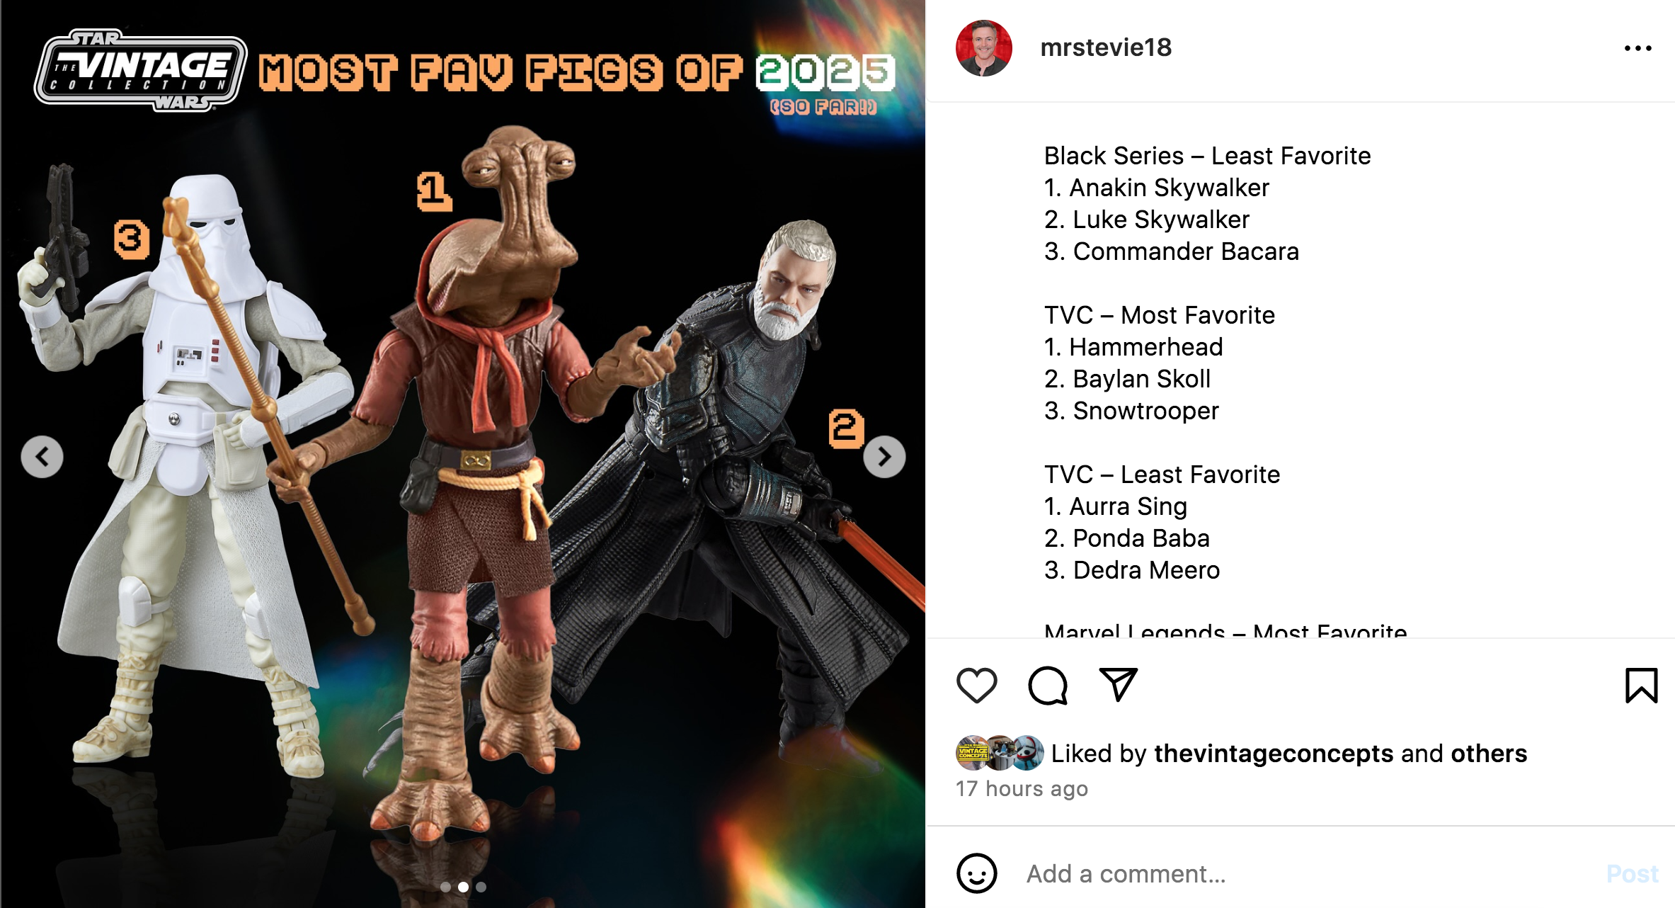This screenshot has height=908, width=1675.
Task: Save the post with the bookmark icon
Action: click(1641, 685)
